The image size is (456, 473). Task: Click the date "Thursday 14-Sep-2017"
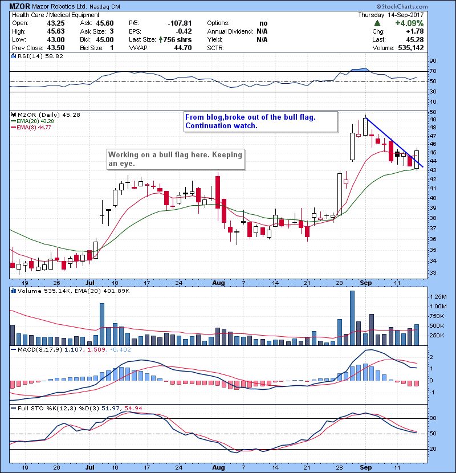[x=391, y=15]
